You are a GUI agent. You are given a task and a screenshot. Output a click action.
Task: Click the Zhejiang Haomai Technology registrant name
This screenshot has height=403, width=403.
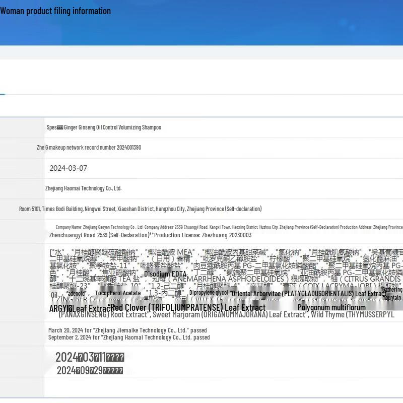[83, 188]
